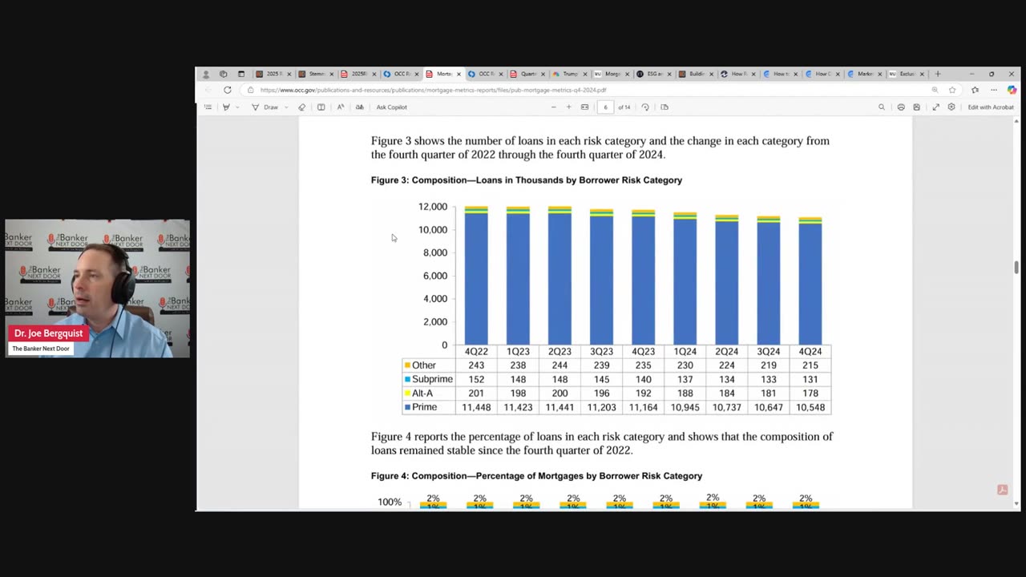Screen dimensions: 1026x577
Task: Click the browser zoom magnifier in address bar
Action: tap(935, 90)
